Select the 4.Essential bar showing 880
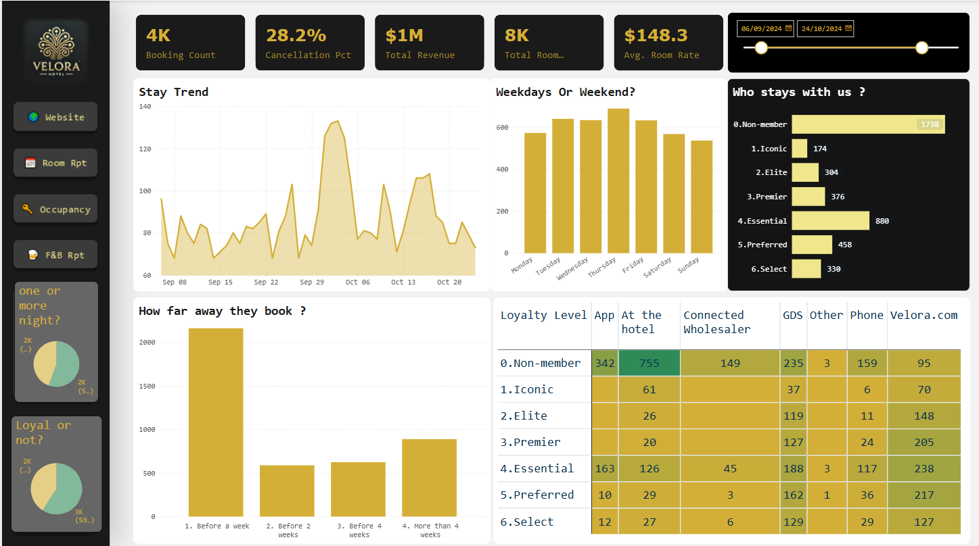The image size is (979, 546). coord(831,221)
